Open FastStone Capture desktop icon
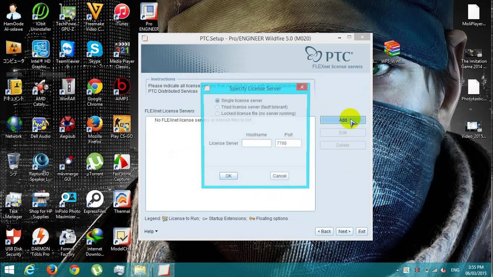The height and width of the screenshot is (277, 493). tap(122, 167)
